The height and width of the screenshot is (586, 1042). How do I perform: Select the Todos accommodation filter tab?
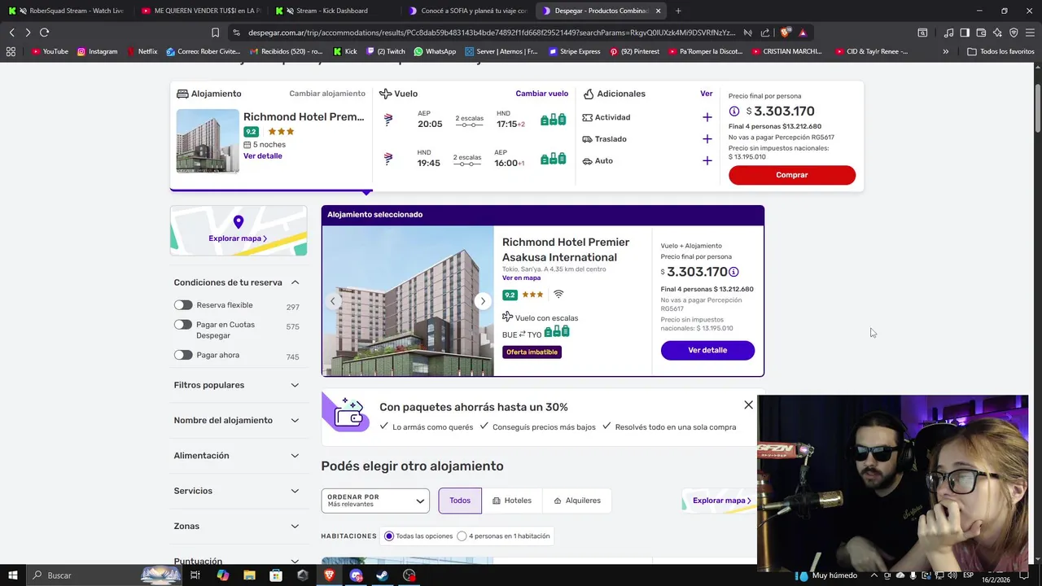pos(460,501)
